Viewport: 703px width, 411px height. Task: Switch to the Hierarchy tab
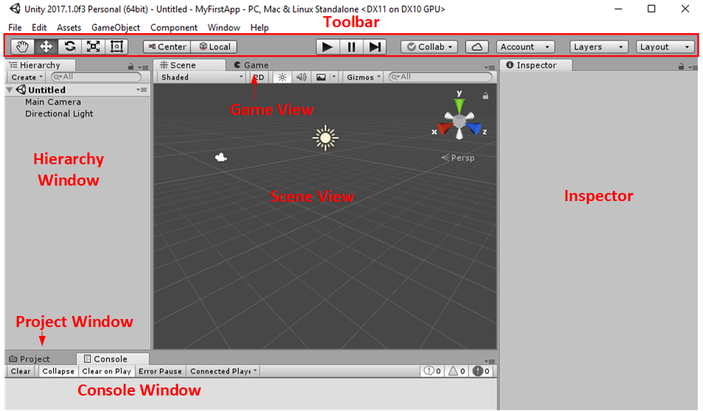[x=40, y=65]
